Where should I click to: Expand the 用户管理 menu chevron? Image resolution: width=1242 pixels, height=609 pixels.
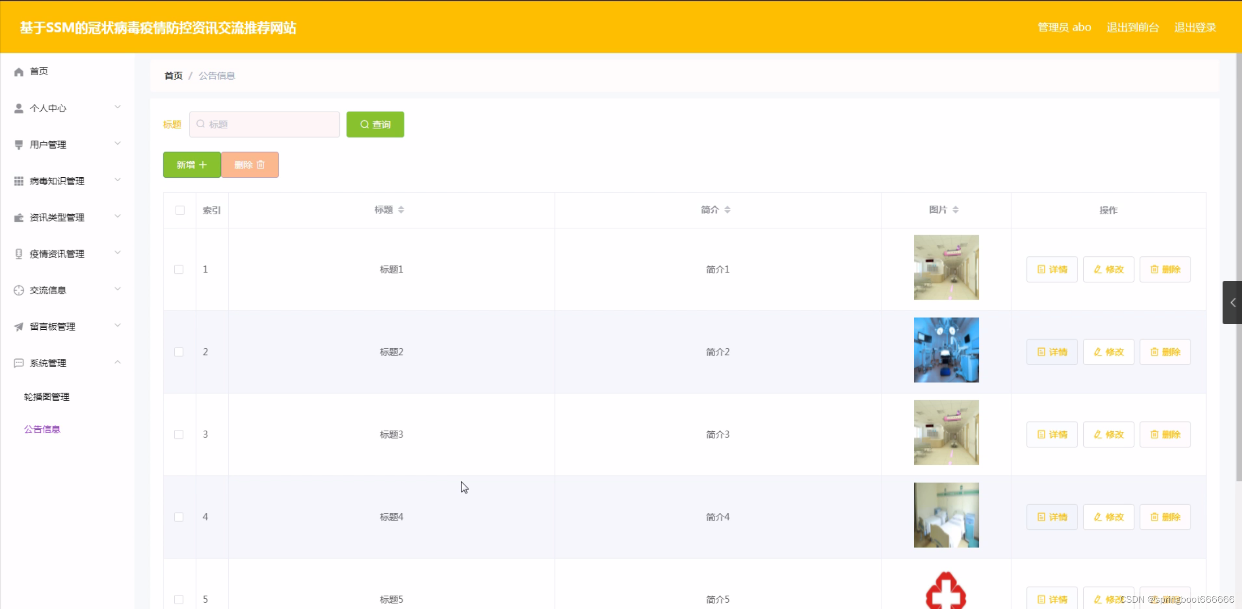117,144
